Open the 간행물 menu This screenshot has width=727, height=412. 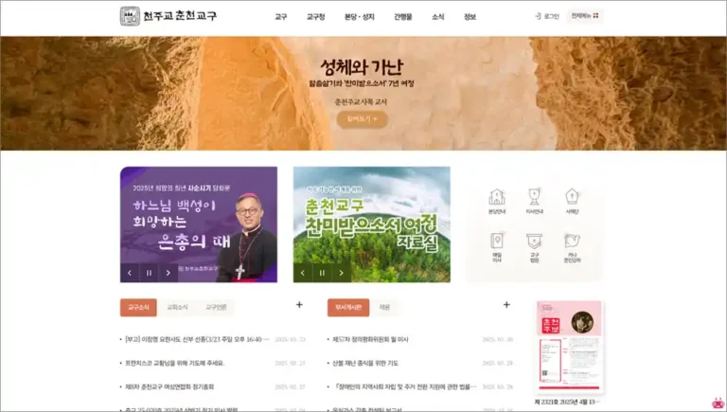(403, 17)
